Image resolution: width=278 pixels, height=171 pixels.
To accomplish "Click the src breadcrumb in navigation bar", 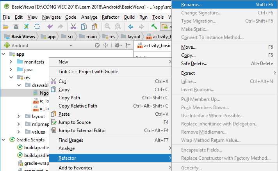I will (x=68, y=37).
